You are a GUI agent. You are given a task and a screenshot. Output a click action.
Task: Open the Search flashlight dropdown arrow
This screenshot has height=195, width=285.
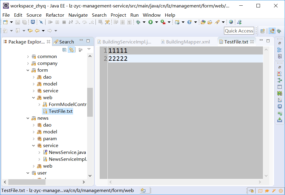pos(223,22)
